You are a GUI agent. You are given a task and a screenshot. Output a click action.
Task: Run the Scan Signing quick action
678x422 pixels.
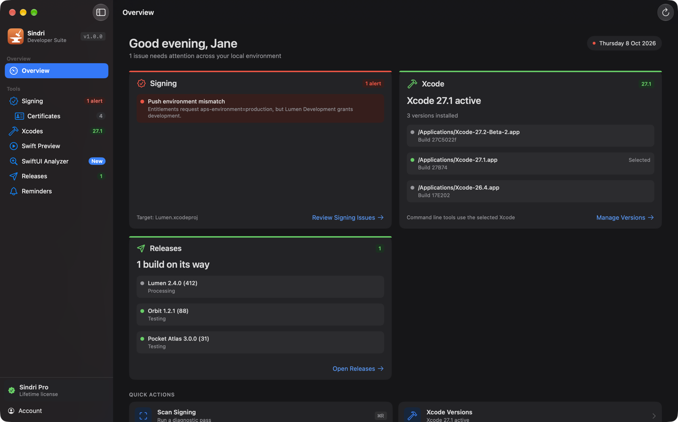coord(260,413)
